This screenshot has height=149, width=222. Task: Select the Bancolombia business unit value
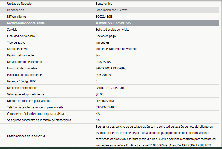coord(104,4)
